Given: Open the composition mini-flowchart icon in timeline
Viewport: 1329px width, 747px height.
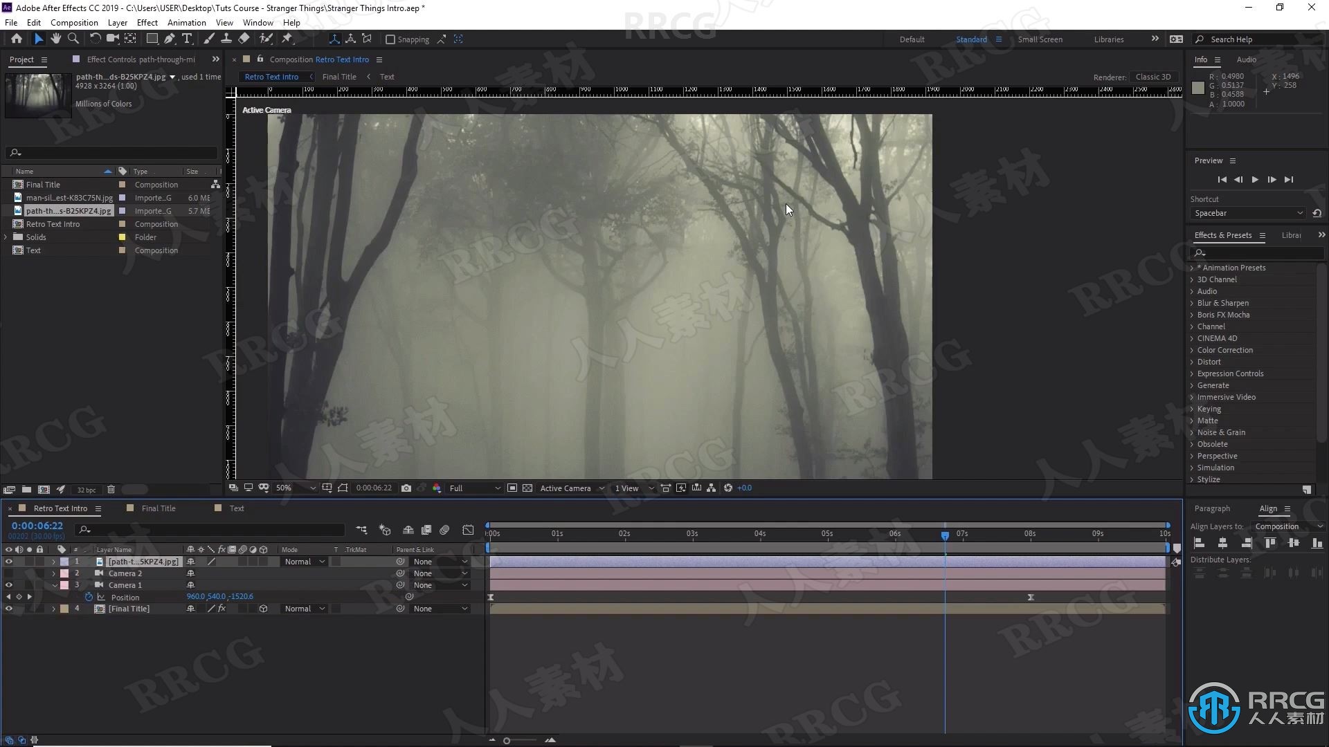Looking at the screenshot, I should point(361,530).
